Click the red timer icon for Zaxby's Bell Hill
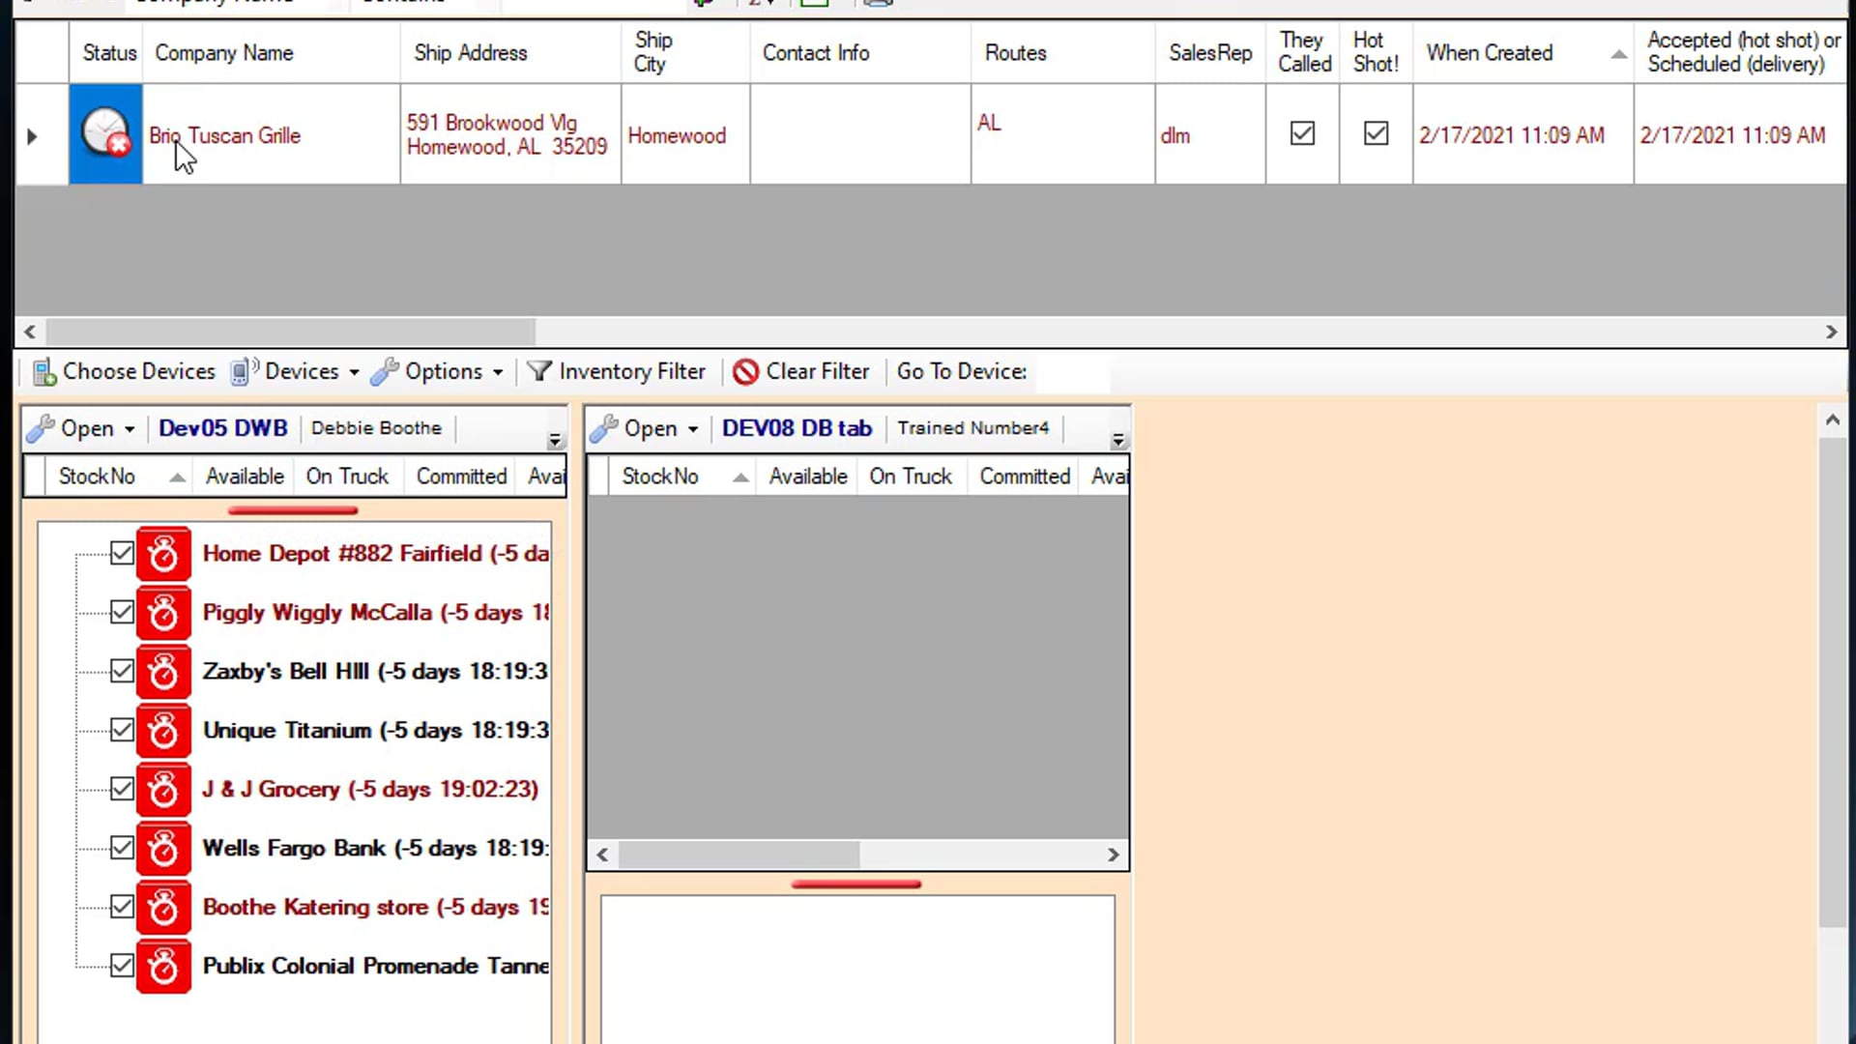The width and height of the screenshot is (1856, 1044). 163,672
